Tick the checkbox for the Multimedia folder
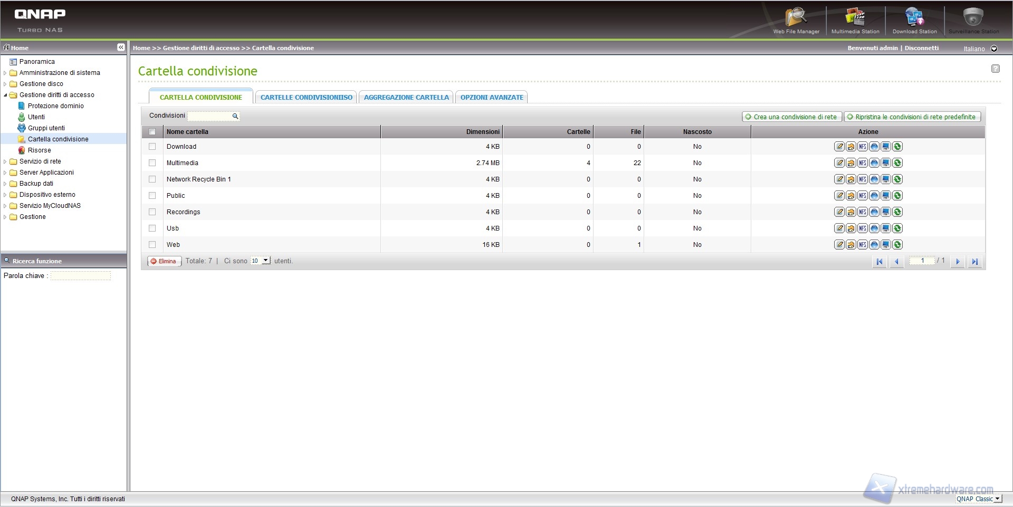1013x507 pixels. (x=152, y=163)
